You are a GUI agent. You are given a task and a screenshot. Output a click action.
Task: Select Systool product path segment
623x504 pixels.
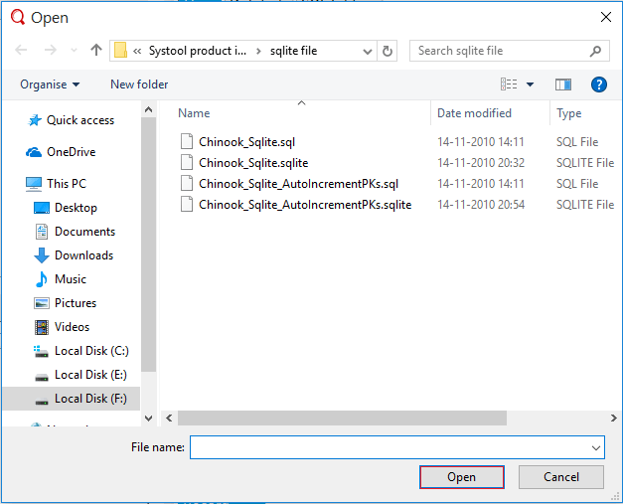pos(198,51)
